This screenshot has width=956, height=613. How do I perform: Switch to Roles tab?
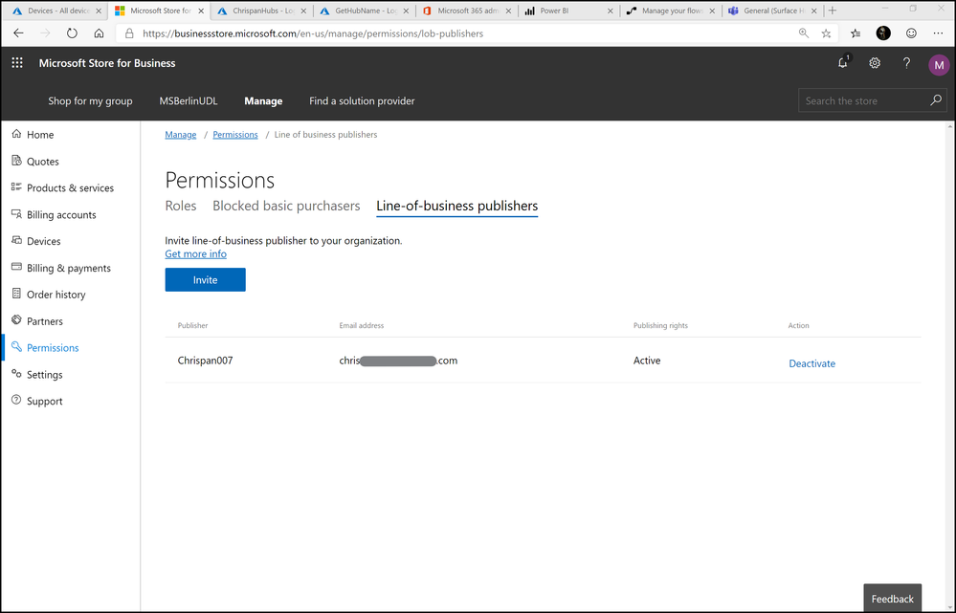[181, 206]
